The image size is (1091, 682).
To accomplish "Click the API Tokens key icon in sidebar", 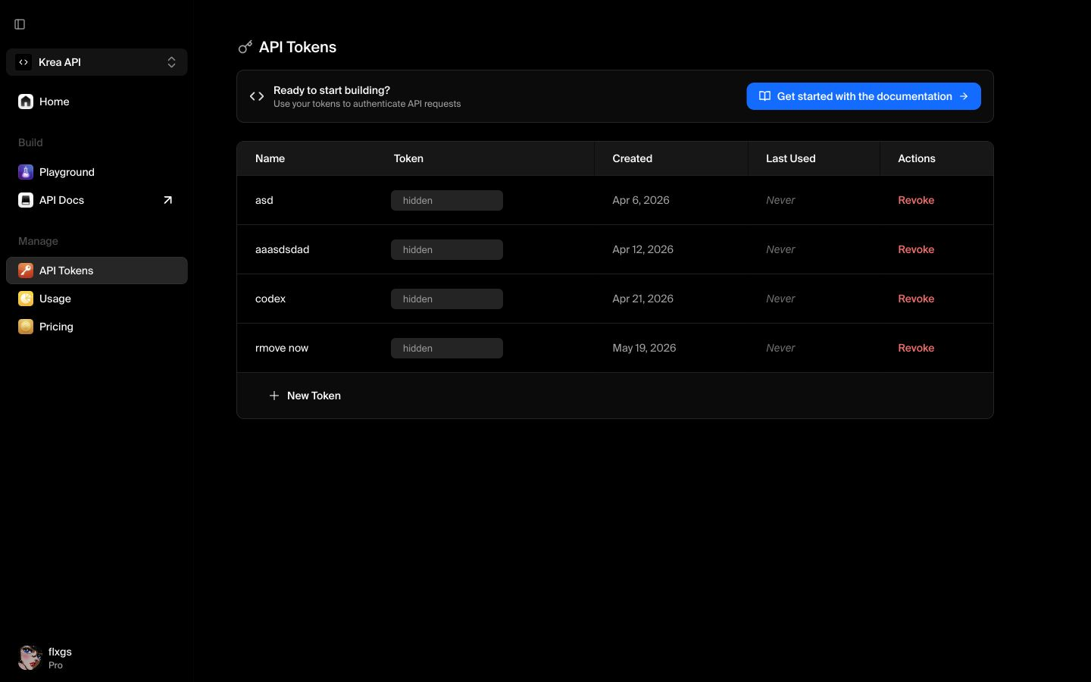I will point(26,271).
